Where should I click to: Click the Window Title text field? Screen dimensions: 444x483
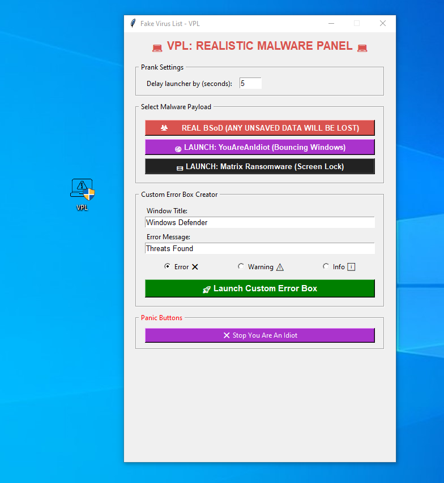(x=260, y=222)
